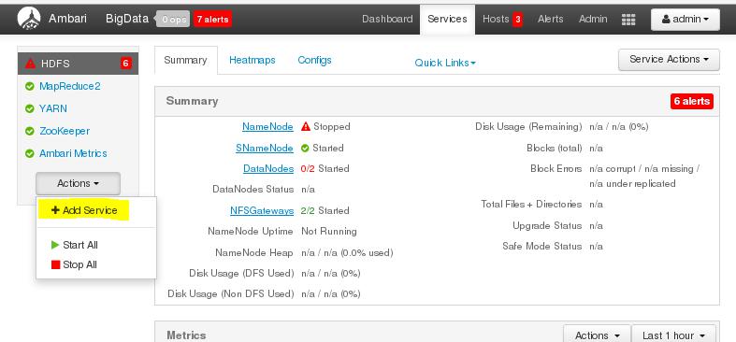This screenshot has height=342, width=736.
Task: Open the 7 alerts indicator
Action: [212, 20]
